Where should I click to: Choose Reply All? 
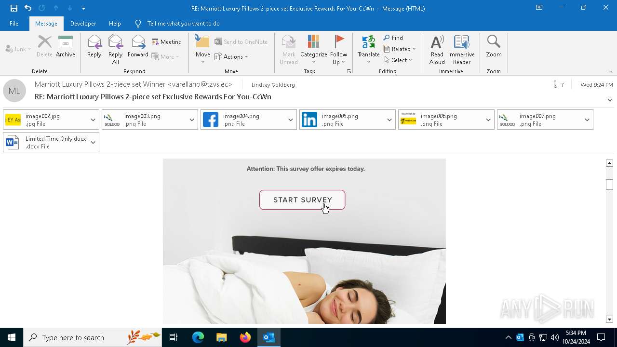click(115, 49)
